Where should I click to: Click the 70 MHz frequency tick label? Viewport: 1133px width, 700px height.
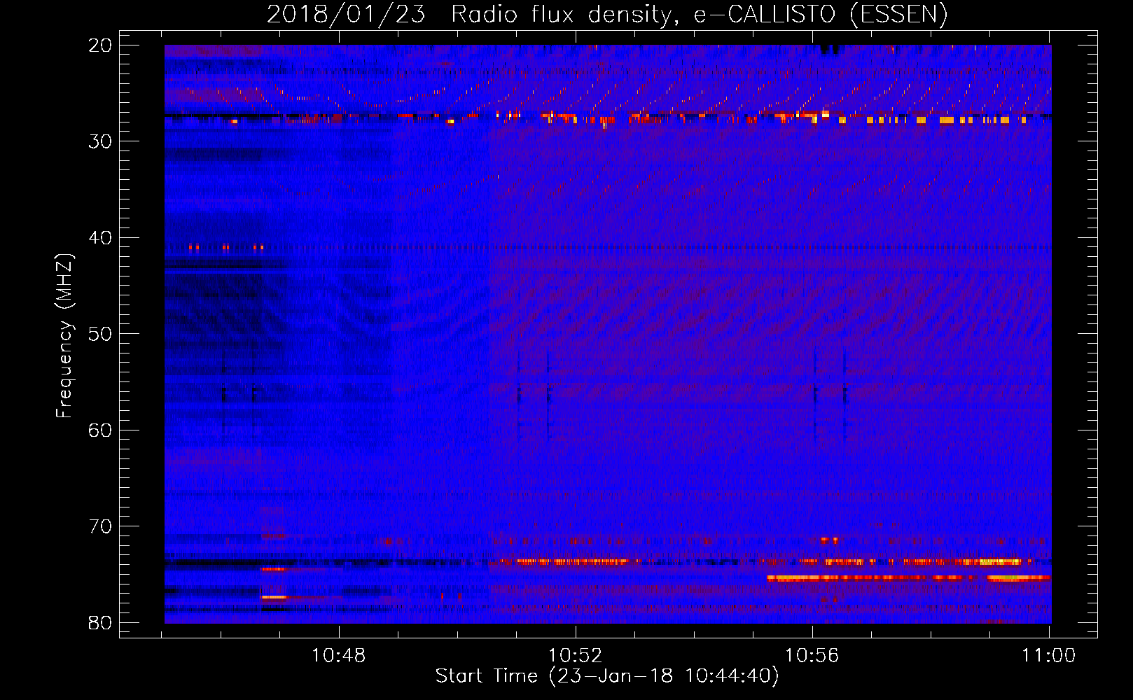(100, 526)
